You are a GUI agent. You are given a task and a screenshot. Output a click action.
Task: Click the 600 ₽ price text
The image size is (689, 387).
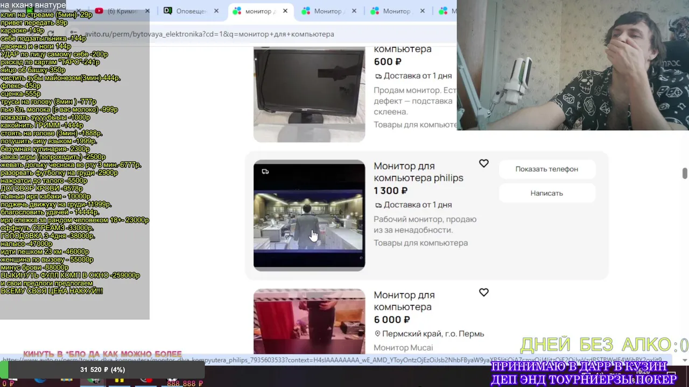click(388, 62)
